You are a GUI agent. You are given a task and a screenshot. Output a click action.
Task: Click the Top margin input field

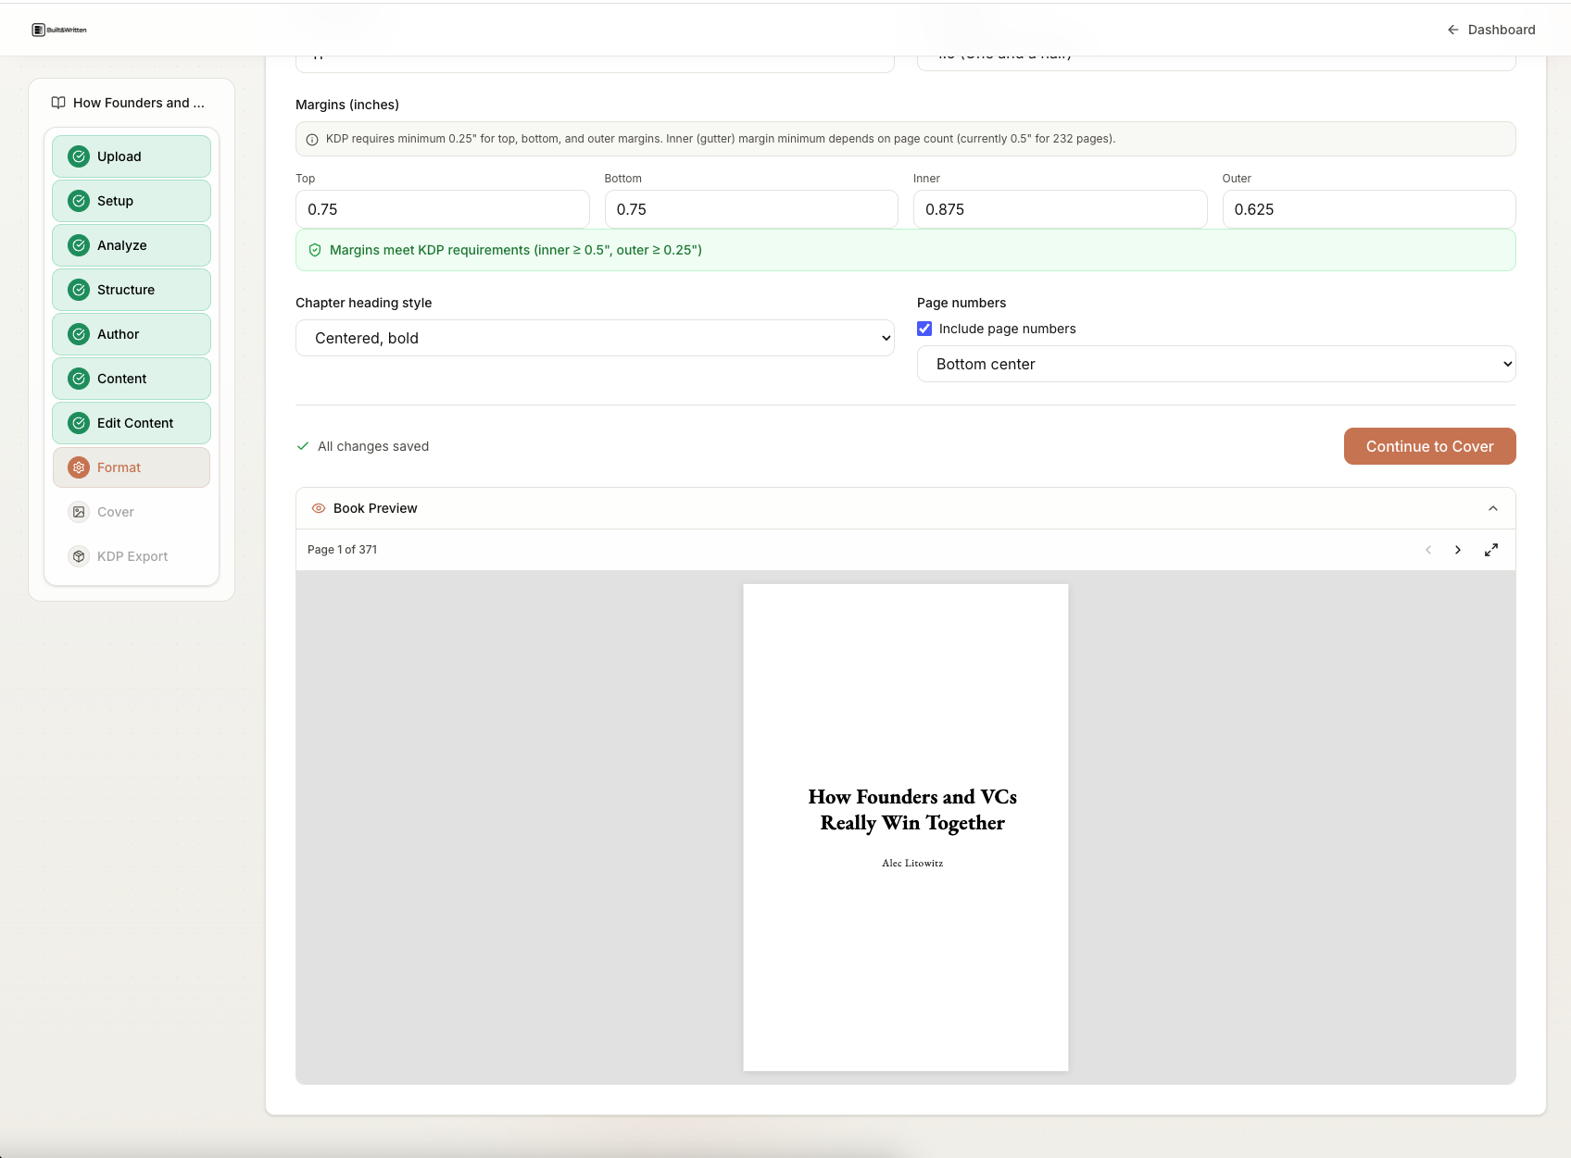point(443,209)
